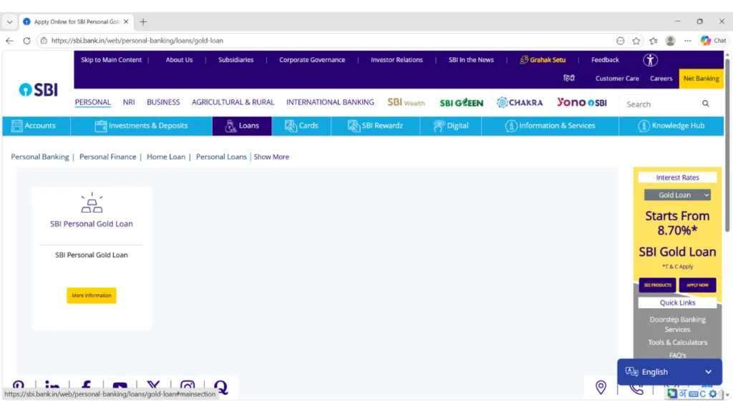Image resolution: width=733 pixels, height=412 pixels.
Task: Click More Information button
Action: tap(92, 295)
